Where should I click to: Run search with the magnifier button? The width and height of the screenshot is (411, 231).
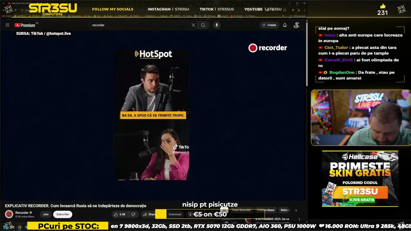203,25
